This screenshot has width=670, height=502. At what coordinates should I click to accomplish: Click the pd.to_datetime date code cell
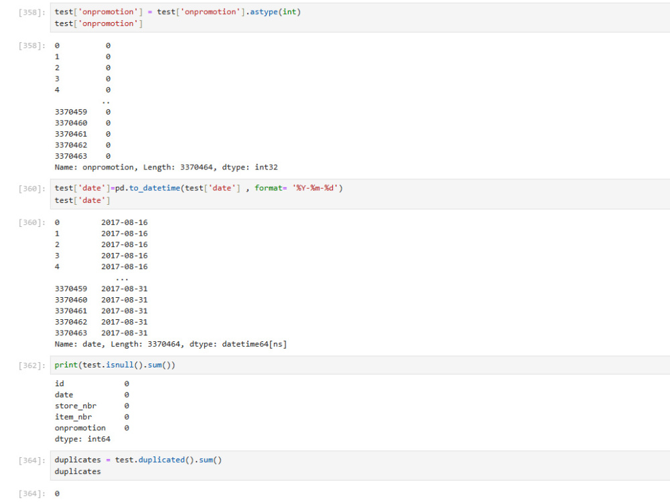360,194
